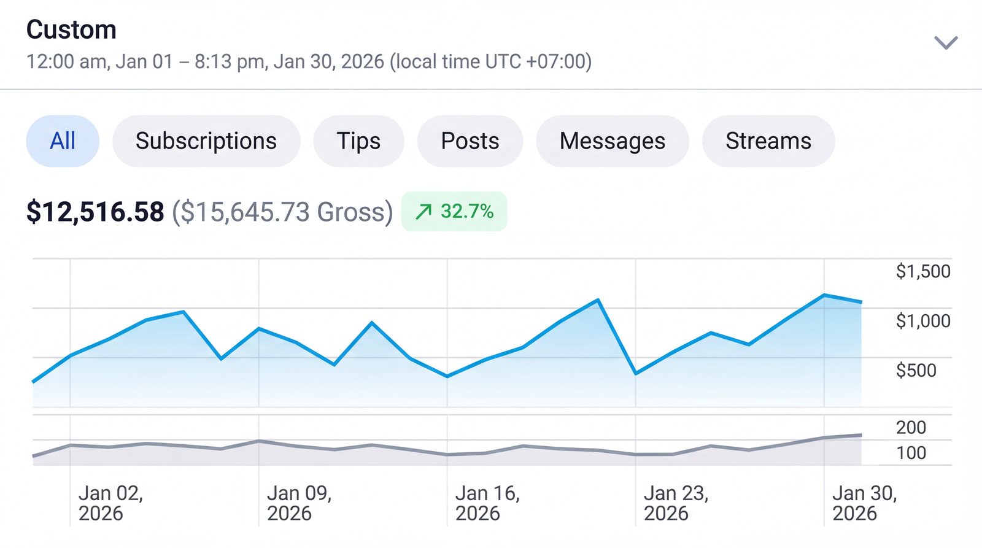This screenshot has width=982, height=548.
Task: Select the Jan 30, 2026 axis marker
Action: [864, 503]
